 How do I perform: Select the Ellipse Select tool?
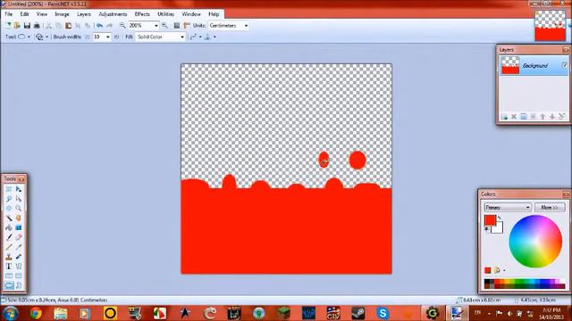[9, 208]
